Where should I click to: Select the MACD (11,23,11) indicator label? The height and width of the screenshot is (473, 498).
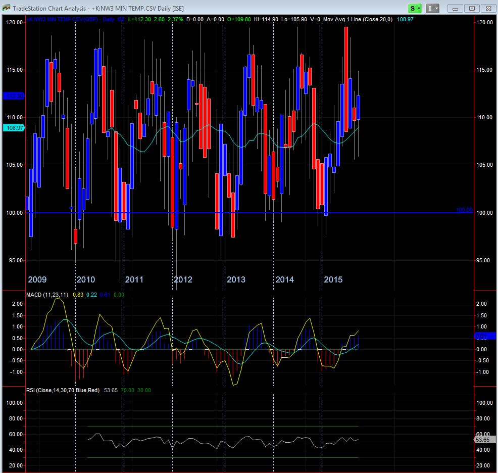pos(48,294)
